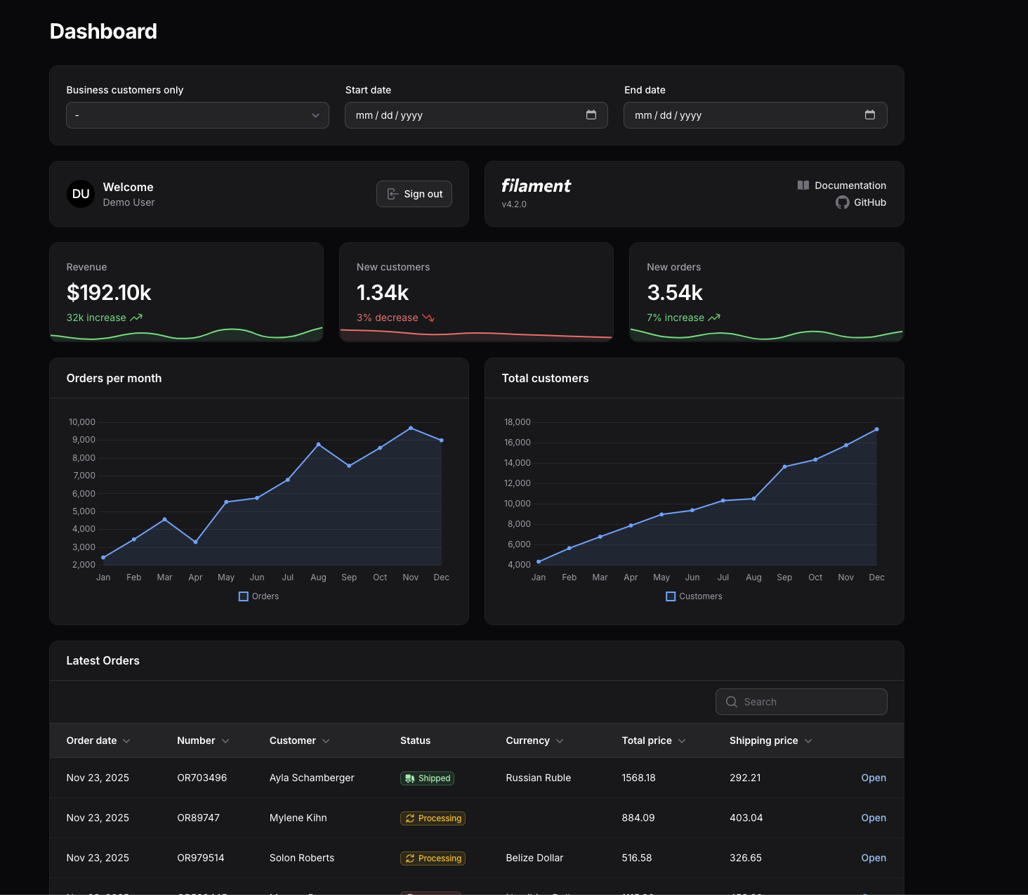Click the search magnifier icon
The image size is (1028, 895).
tap(730, 701)
